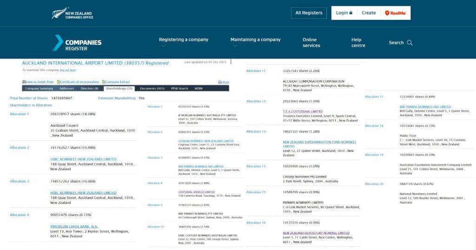Open the JPMORGAN CHASE BANK, N.A. link

pyautogui.click(x=74, y=226)
